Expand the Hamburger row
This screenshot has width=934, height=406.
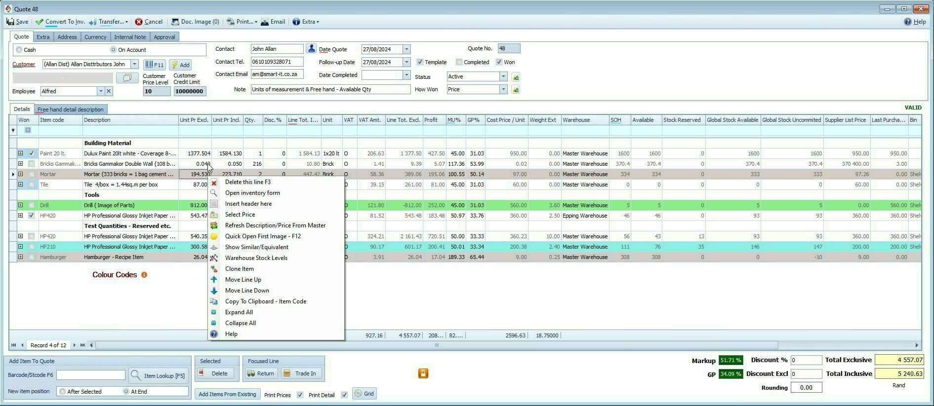[21, 257]
